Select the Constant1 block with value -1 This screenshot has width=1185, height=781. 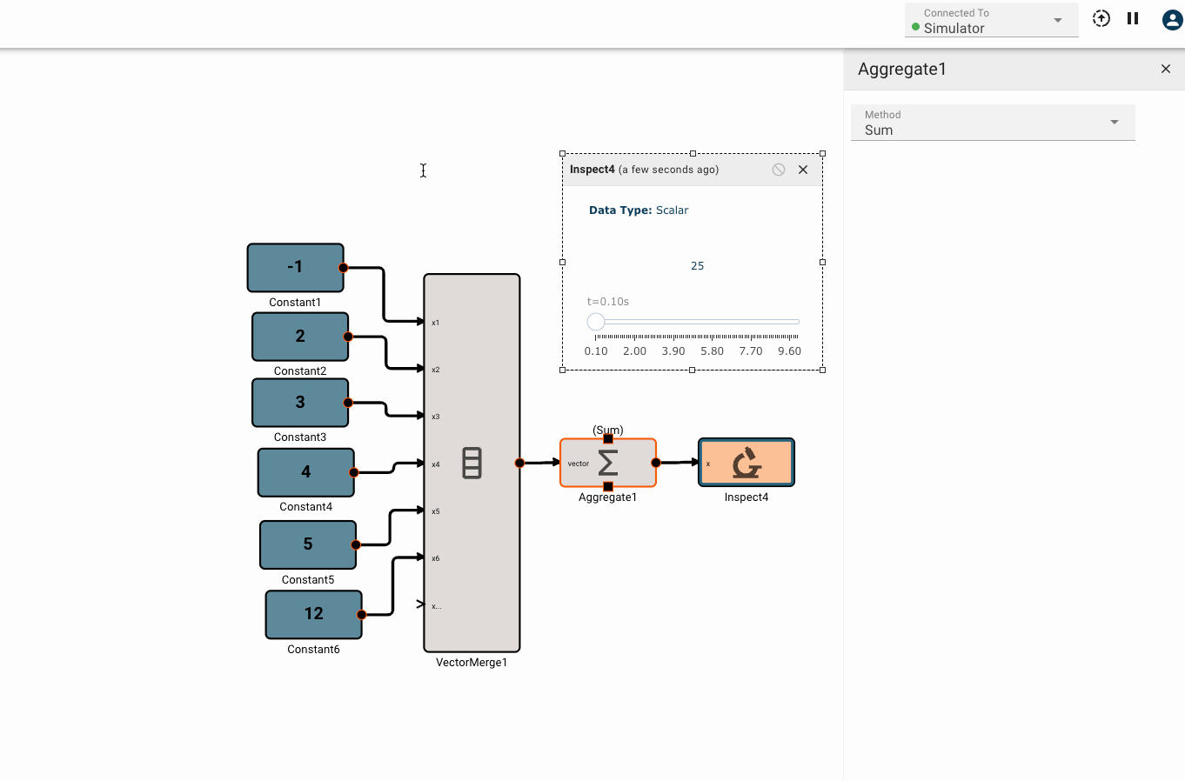tap(296, 268)
